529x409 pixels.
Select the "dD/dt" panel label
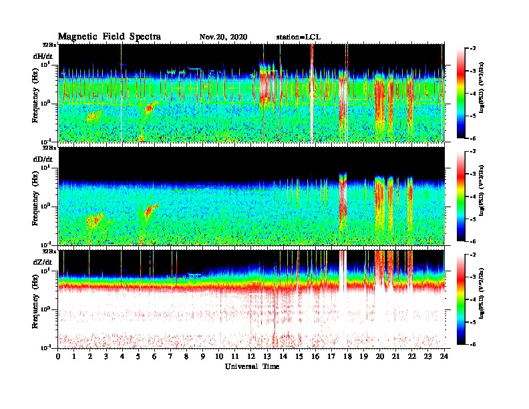[43, 159]
